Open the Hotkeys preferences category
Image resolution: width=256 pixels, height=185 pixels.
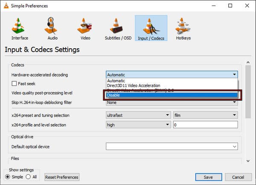tap(183, 29)
